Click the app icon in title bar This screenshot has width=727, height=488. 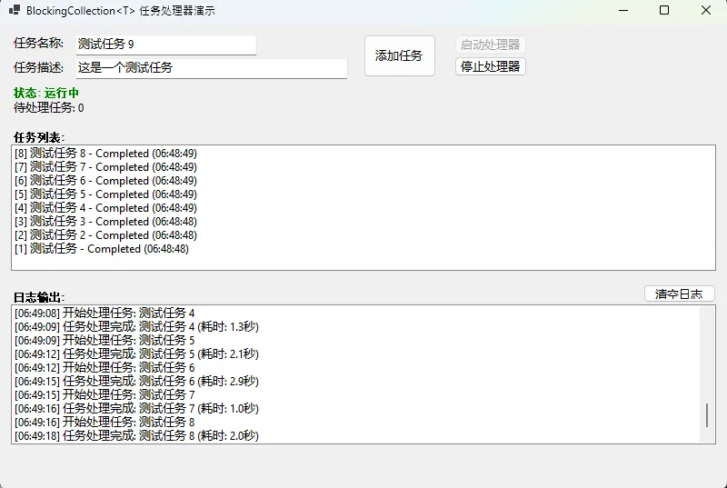[15, 11]
